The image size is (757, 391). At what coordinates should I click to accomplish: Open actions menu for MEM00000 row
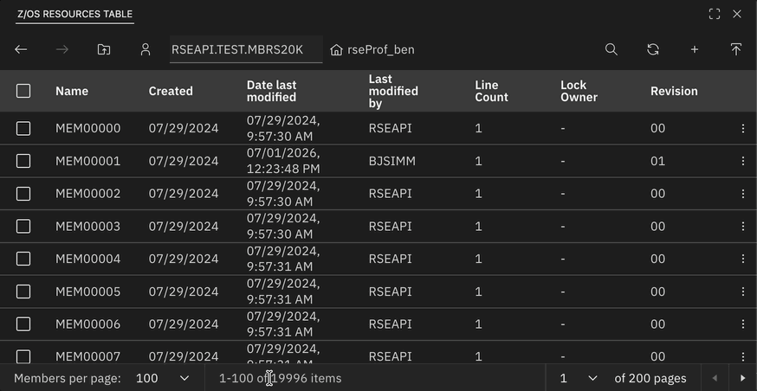[x=743, y=128]
